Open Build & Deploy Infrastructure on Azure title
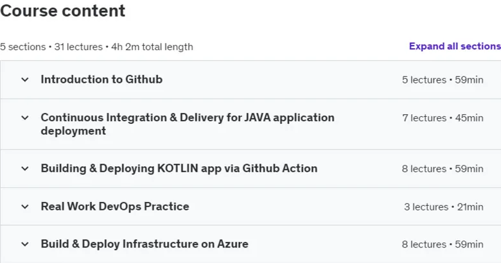Screen dimensions: 501x263 point(145,244)
